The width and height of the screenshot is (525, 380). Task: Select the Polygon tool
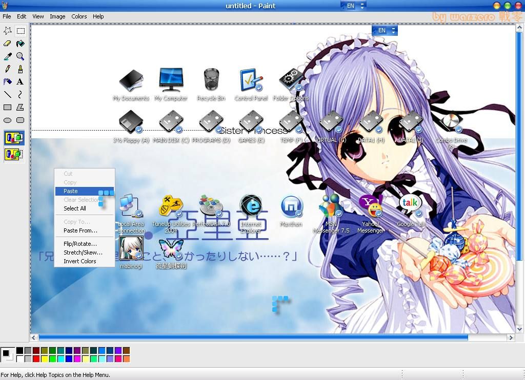21,108
